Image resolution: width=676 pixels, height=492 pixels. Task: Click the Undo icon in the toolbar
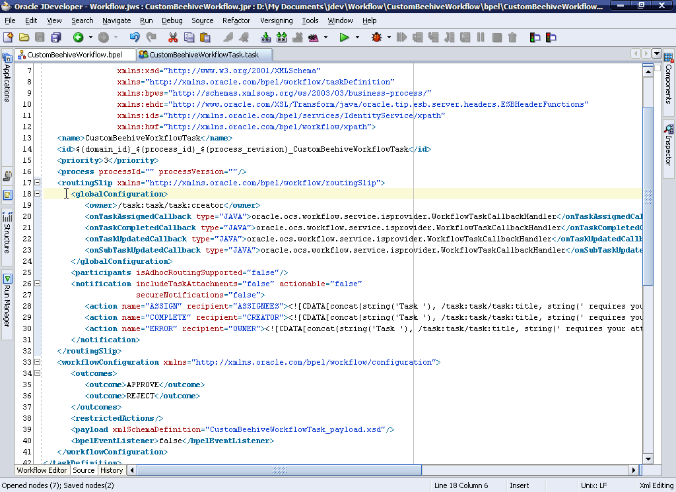(135, 38)
